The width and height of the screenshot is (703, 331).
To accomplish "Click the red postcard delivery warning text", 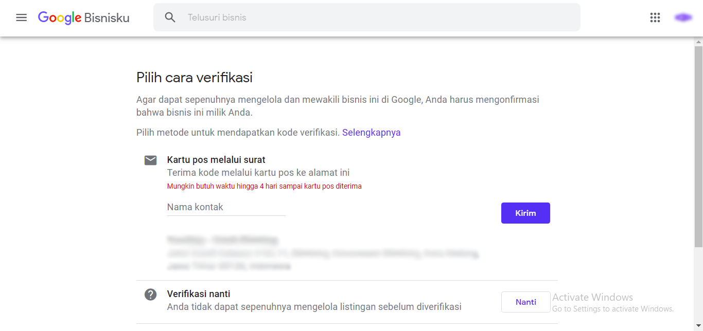I will 264,186.
